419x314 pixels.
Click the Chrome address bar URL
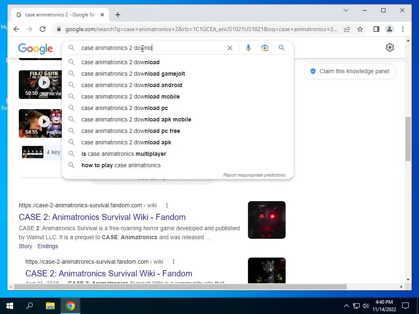click(x=201, y=29)
